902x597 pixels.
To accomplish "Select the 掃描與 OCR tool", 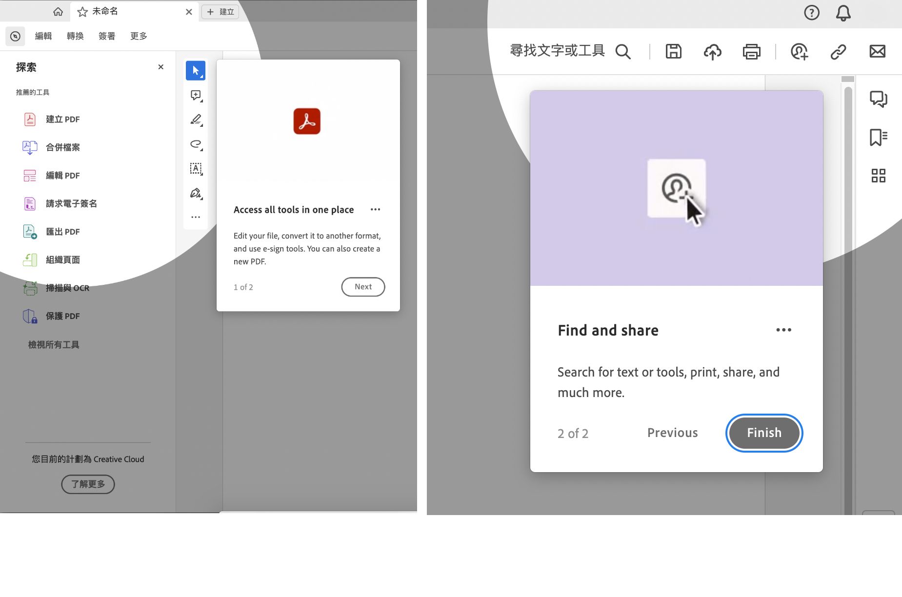I will click(56, 288).
